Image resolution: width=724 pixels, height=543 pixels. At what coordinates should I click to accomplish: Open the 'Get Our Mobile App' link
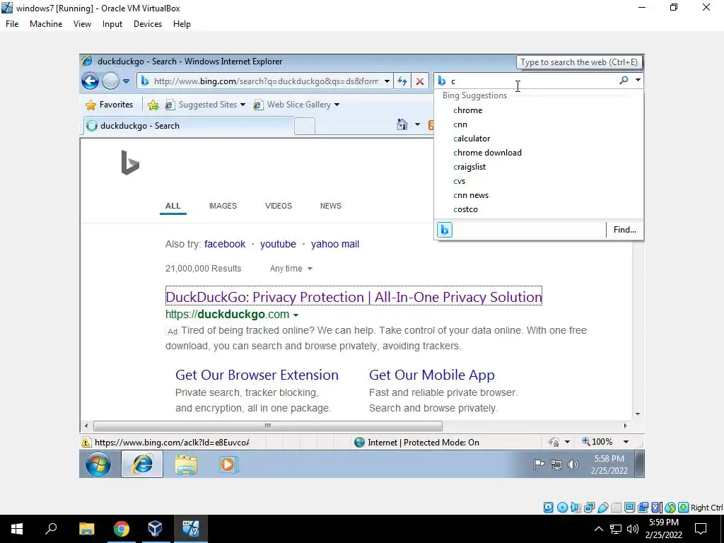tap(432, 375)
